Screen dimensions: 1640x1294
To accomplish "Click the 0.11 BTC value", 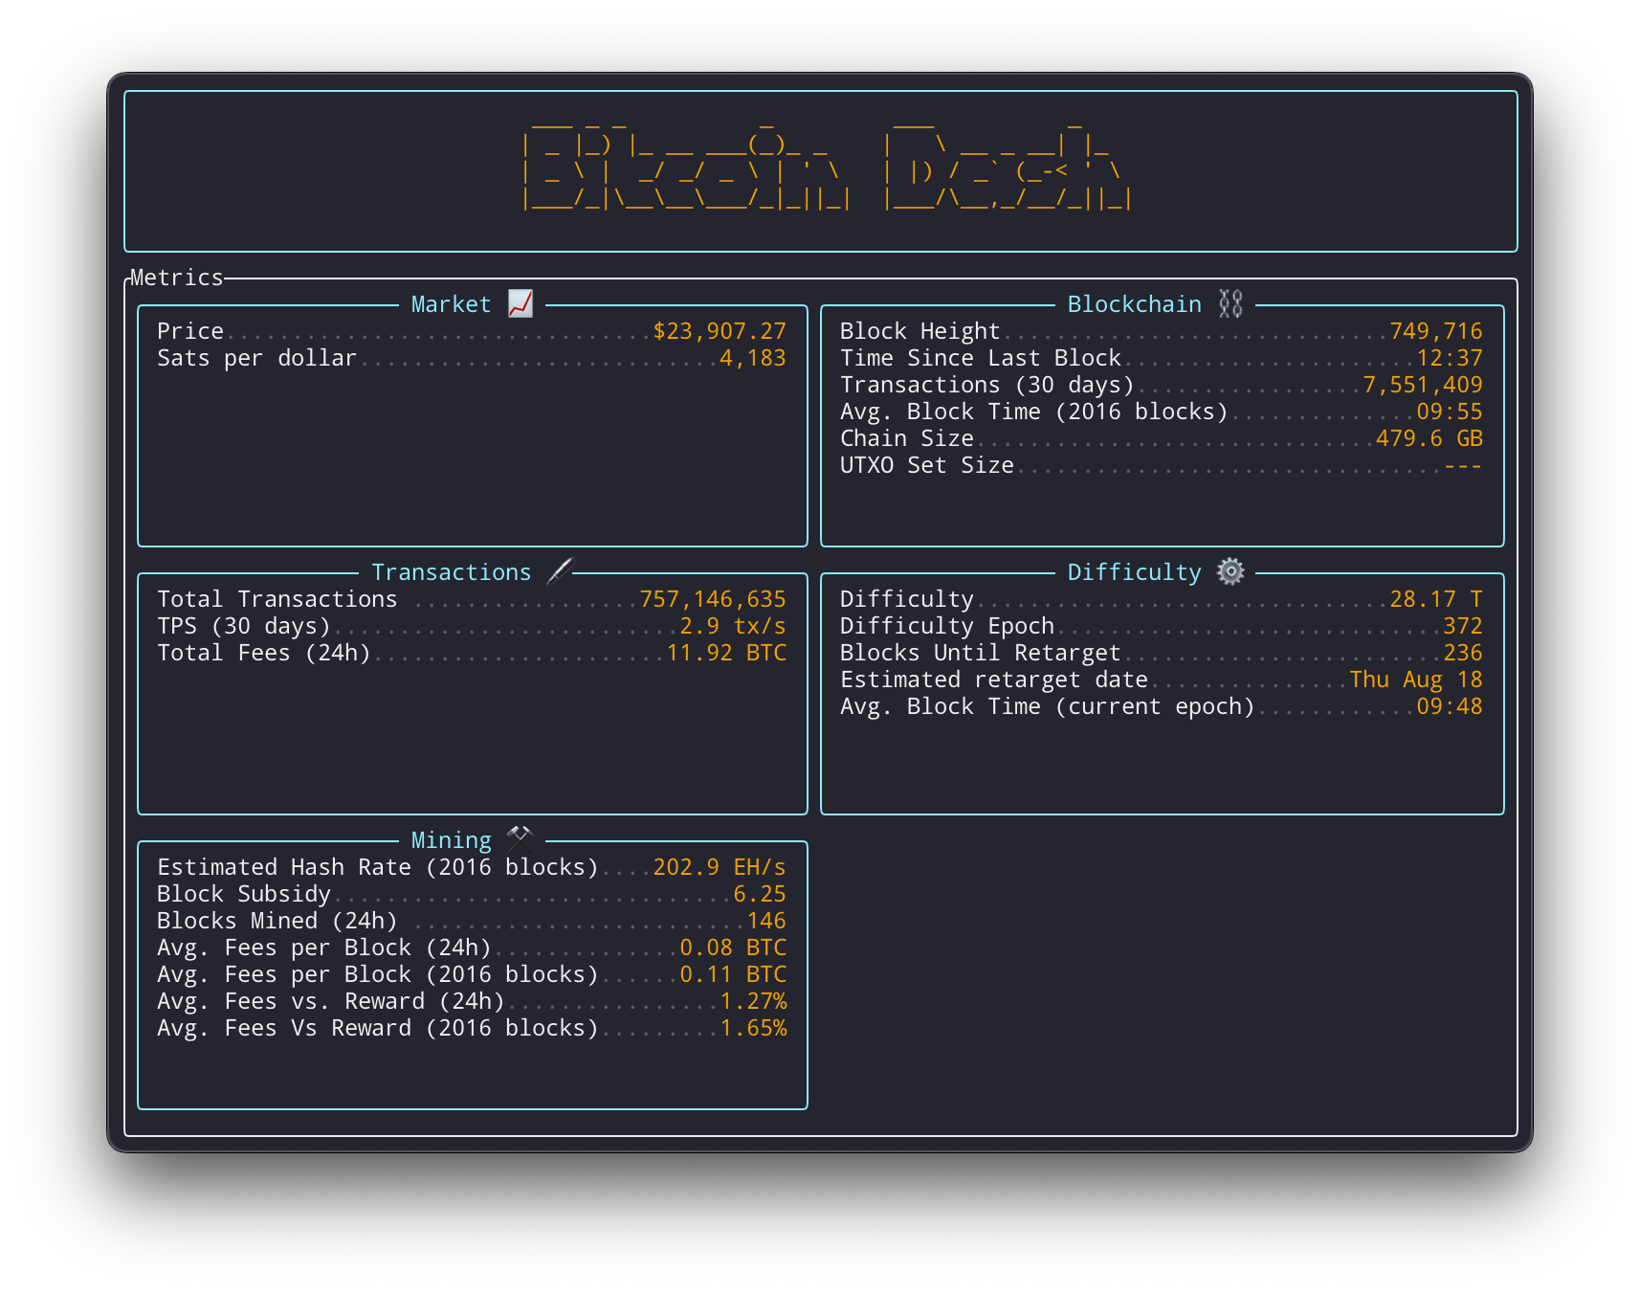I will pos(733,974).
